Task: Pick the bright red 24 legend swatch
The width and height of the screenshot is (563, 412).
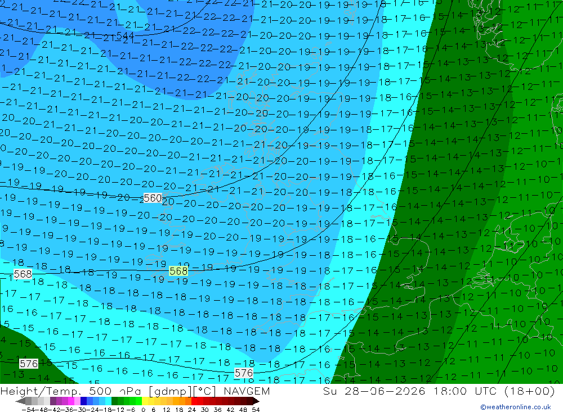Action: point(194,401)
